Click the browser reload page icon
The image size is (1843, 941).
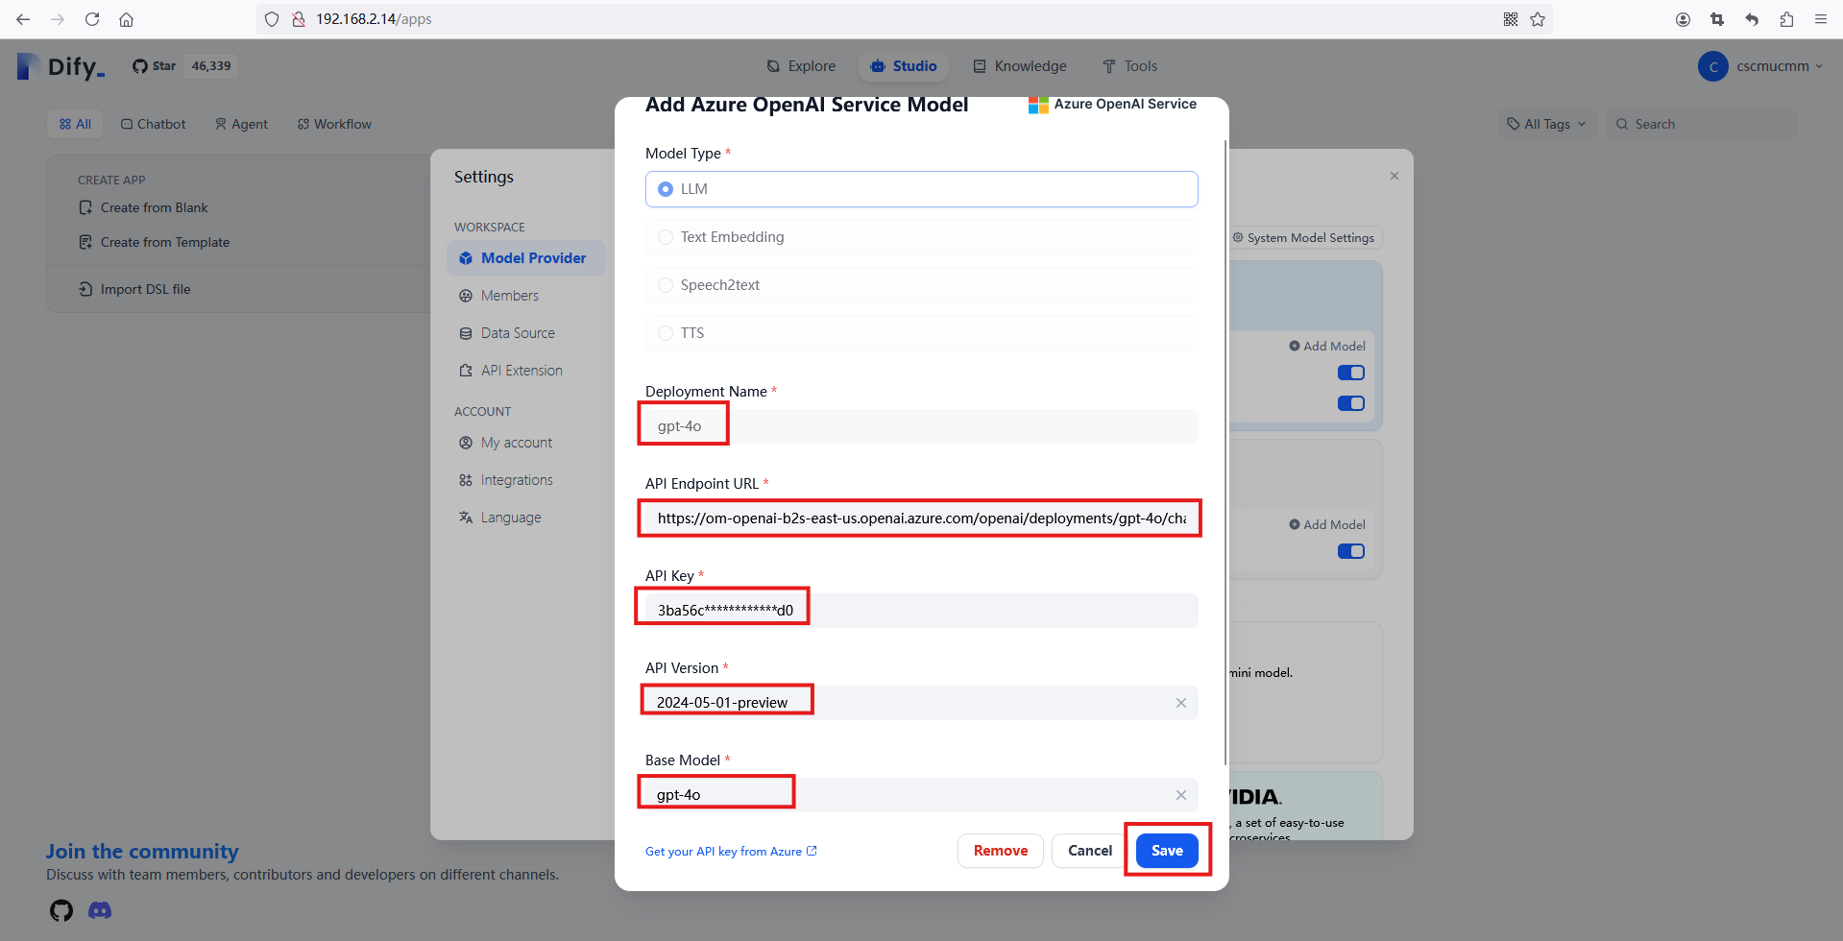92,19
